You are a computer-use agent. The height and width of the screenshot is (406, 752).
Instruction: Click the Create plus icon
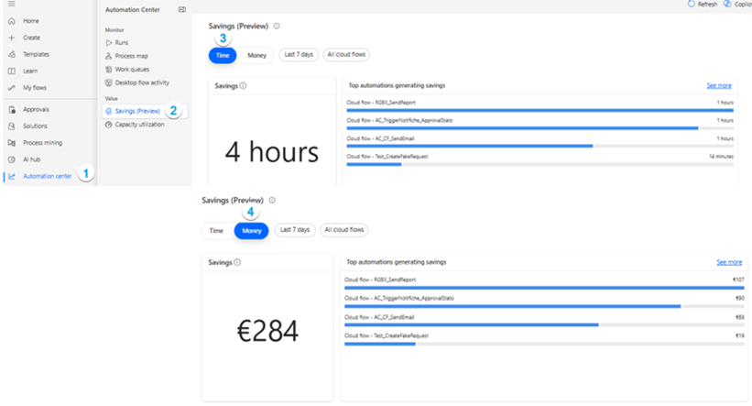(11, 38)
